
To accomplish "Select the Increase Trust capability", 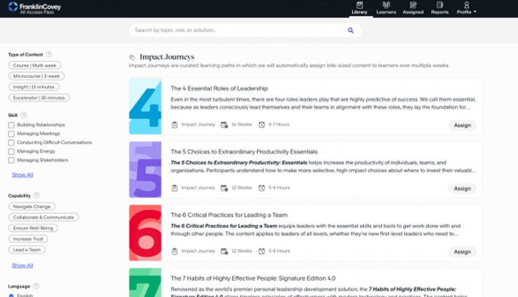I will [x=28, y=239].
